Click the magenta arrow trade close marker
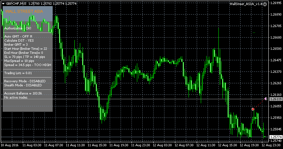Viewport: 283px width, 149px height. tap(265, 99)
